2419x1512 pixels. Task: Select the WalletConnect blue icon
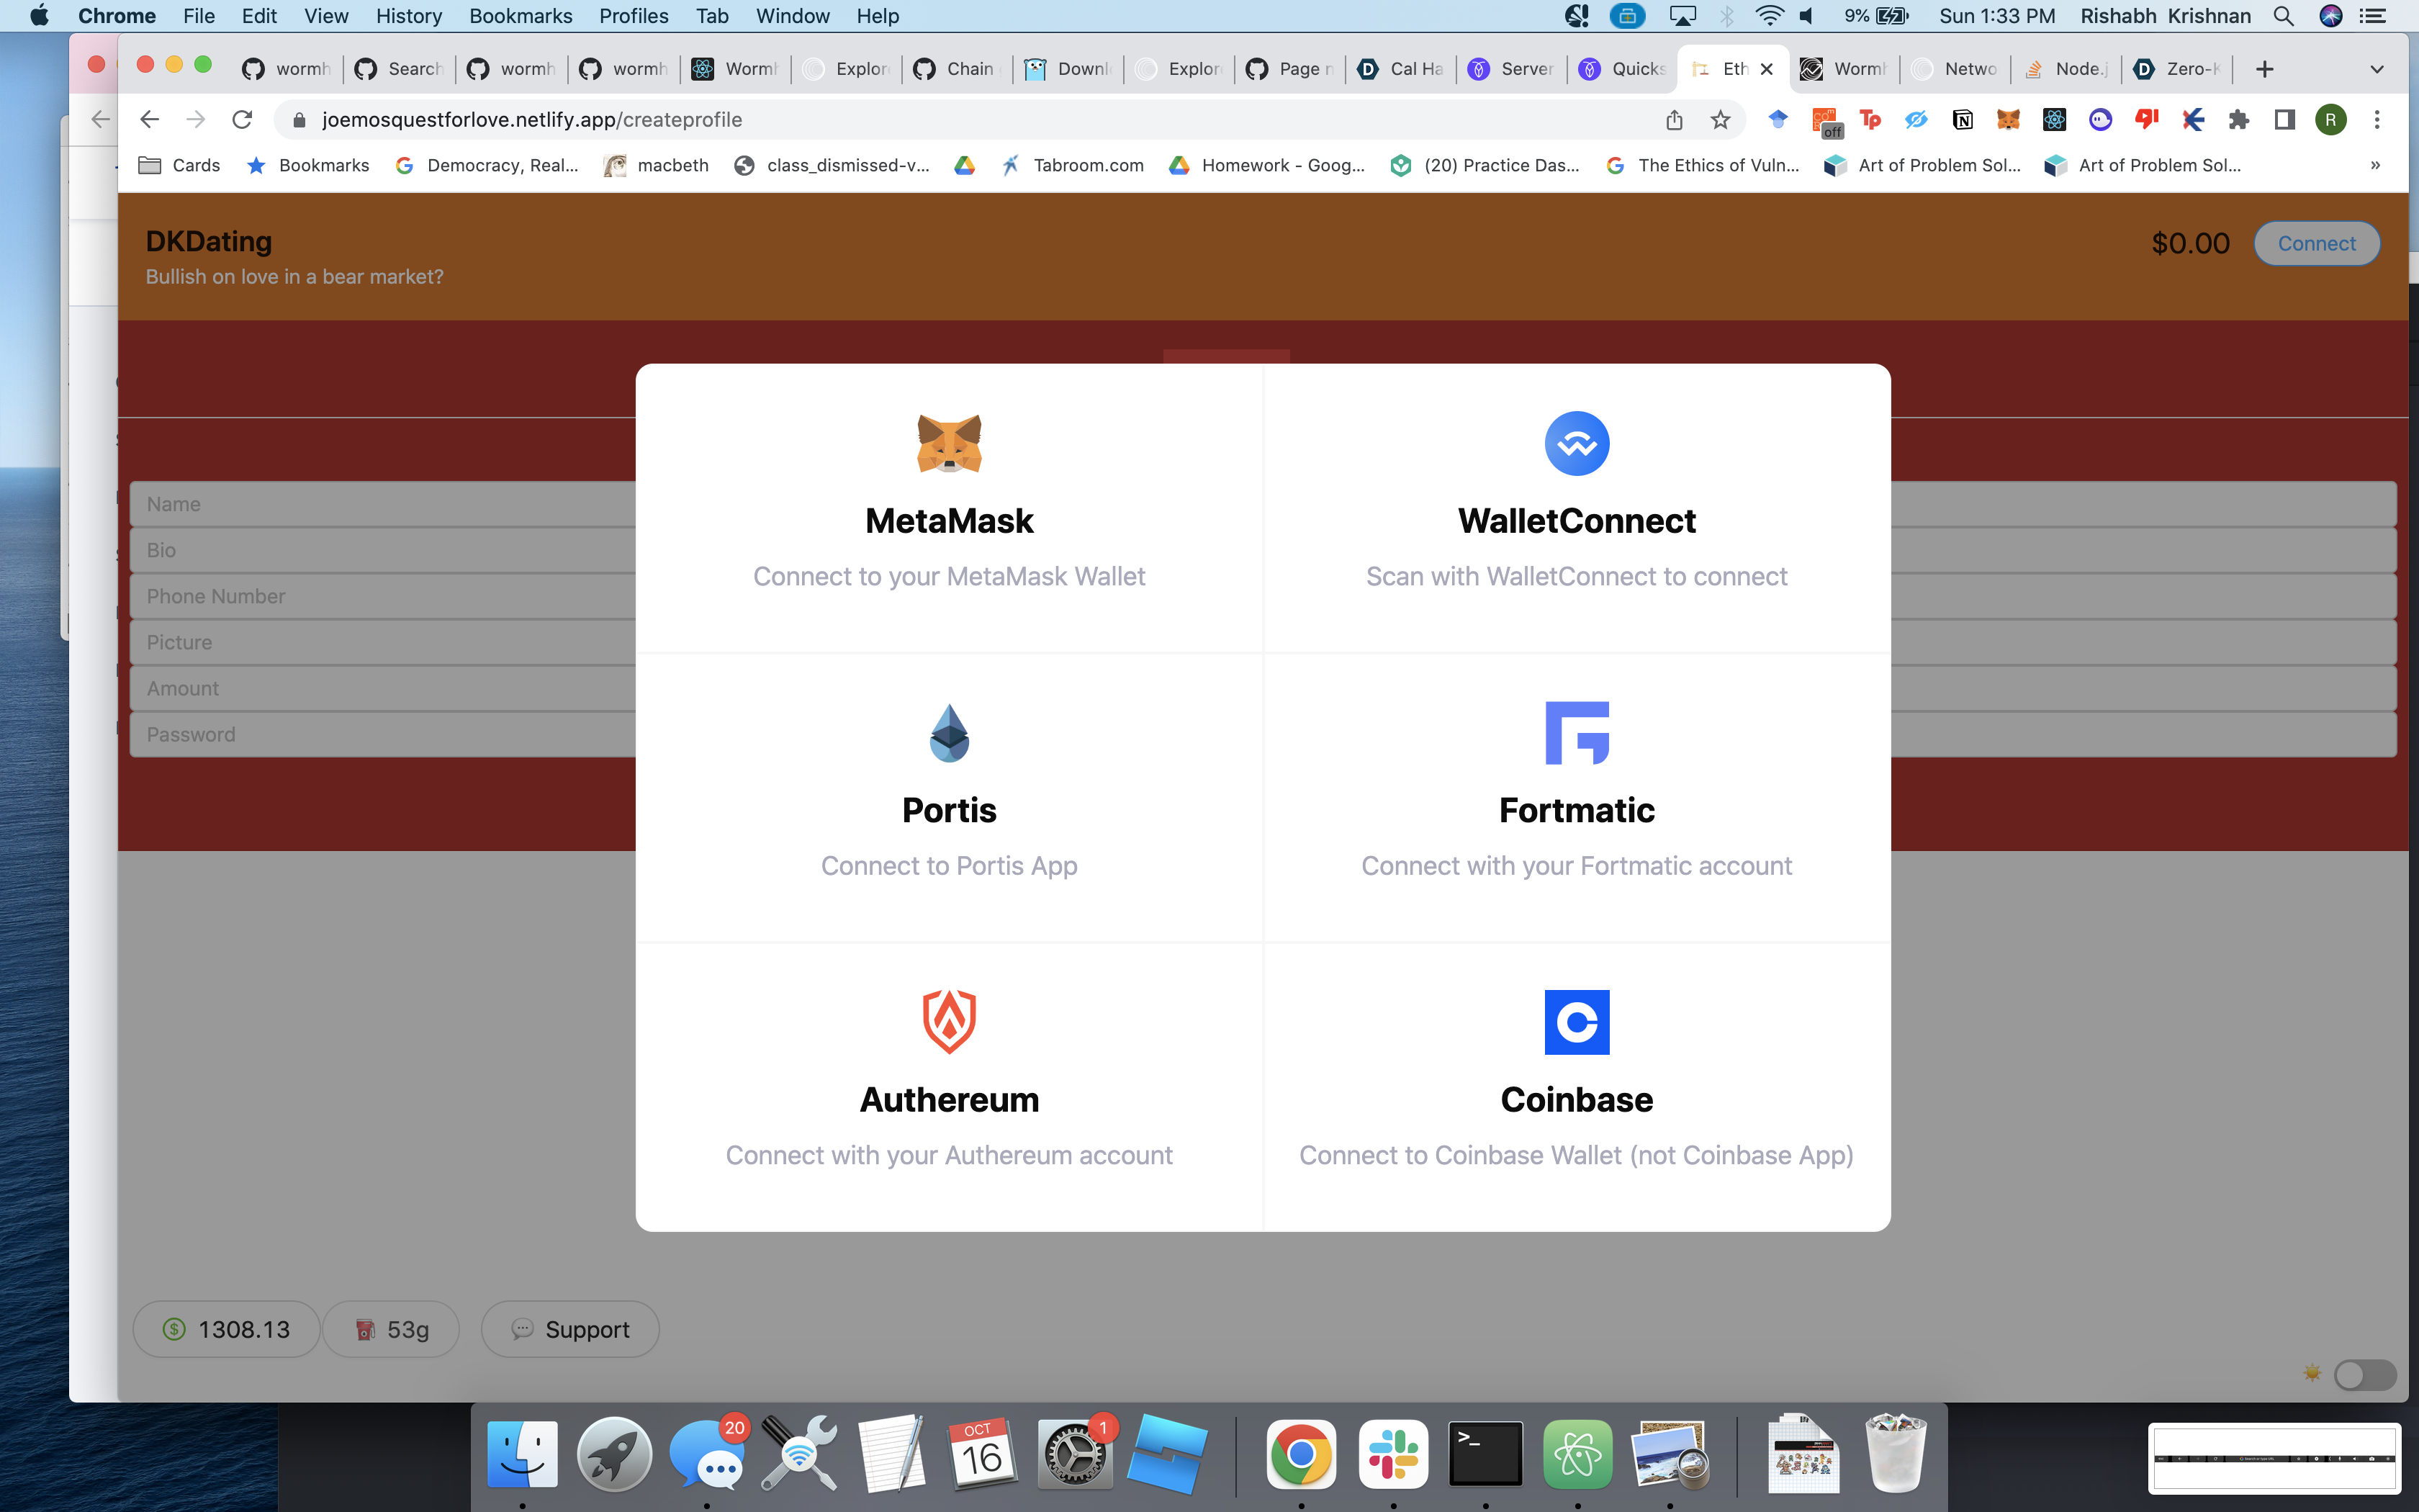[1577, 443]
